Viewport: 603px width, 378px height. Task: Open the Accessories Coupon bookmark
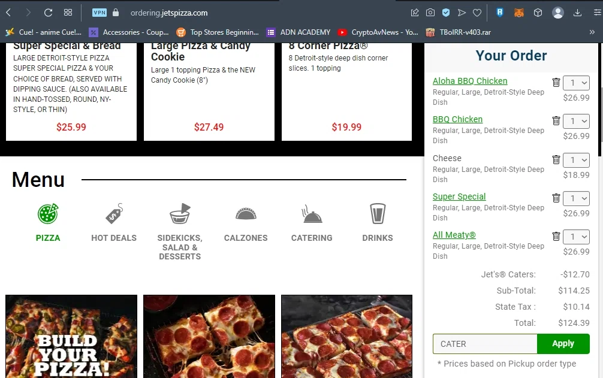[129, 32]
